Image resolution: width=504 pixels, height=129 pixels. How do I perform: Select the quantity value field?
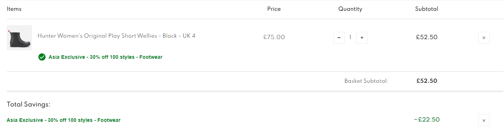(350, 37)
